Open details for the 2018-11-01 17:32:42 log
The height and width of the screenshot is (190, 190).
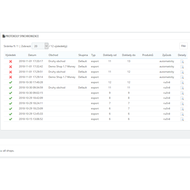click(182, 67)
